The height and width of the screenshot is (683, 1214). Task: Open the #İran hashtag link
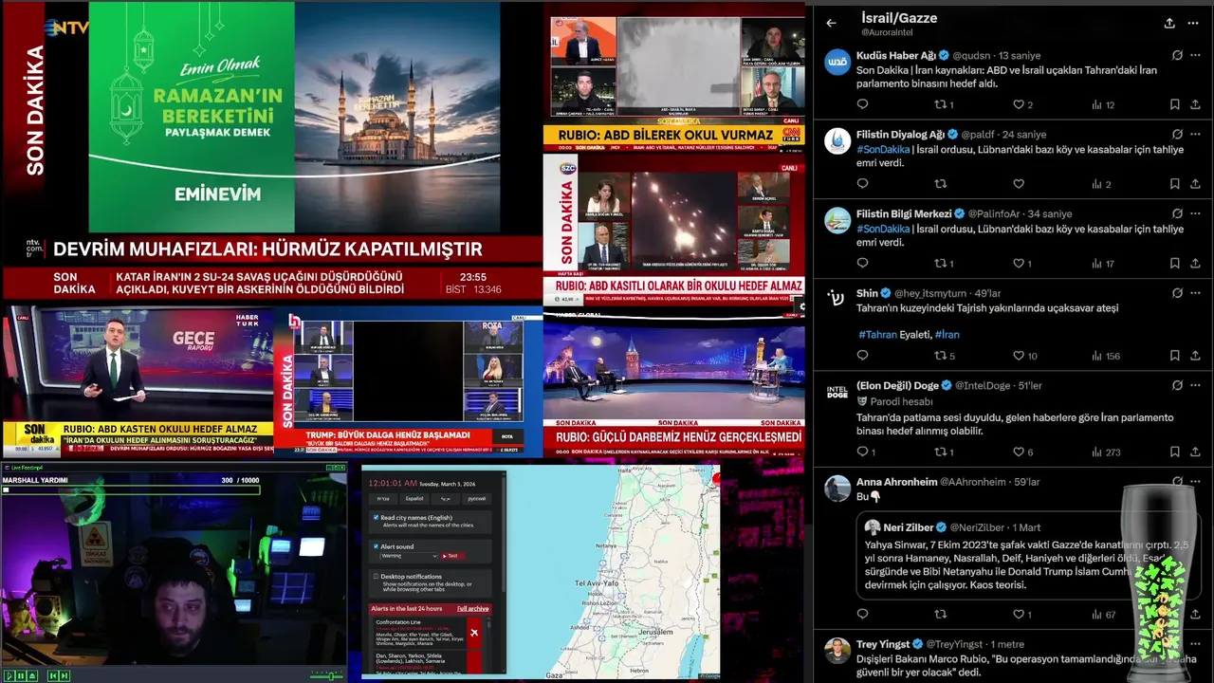pos(947,335)
